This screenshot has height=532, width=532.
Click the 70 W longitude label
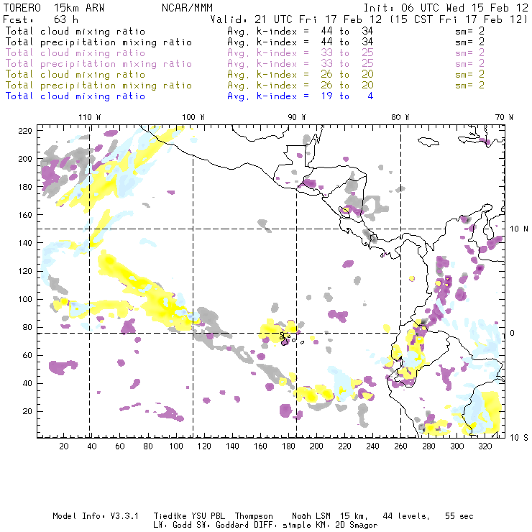click(x=505, y=117)
